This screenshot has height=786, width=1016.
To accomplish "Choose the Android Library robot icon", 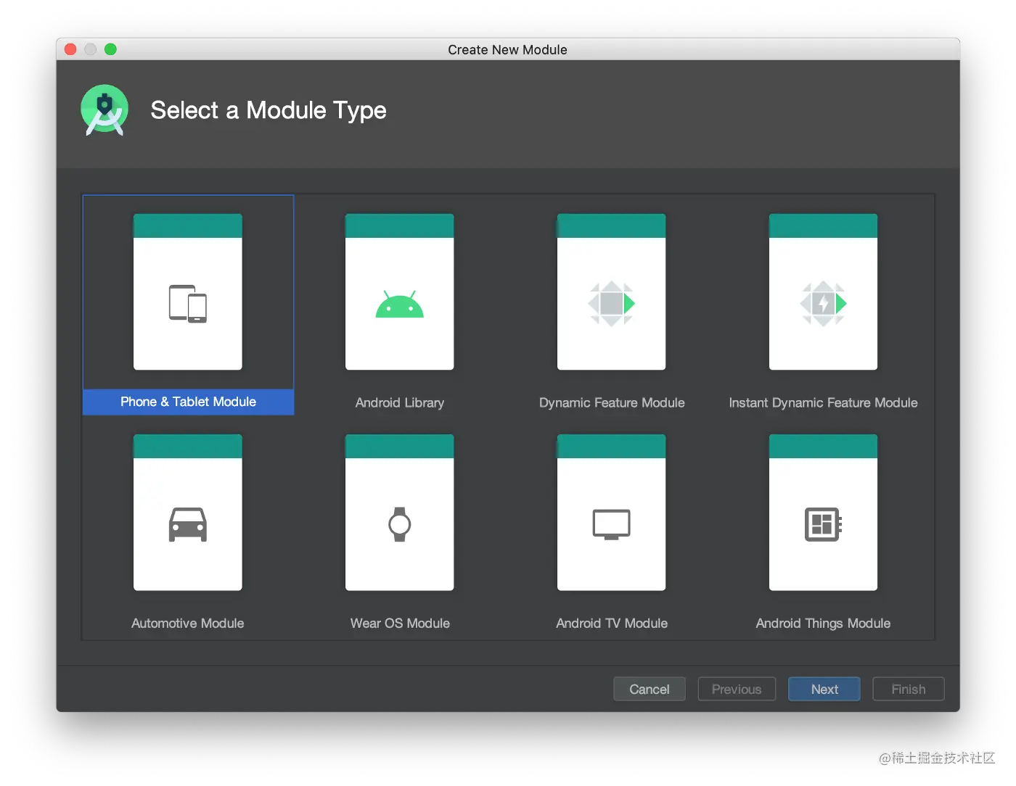I will click(400, 304).
